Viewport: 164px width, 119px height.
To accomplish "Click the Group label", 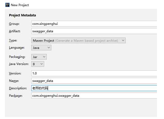I will click(x=14, y=24).
